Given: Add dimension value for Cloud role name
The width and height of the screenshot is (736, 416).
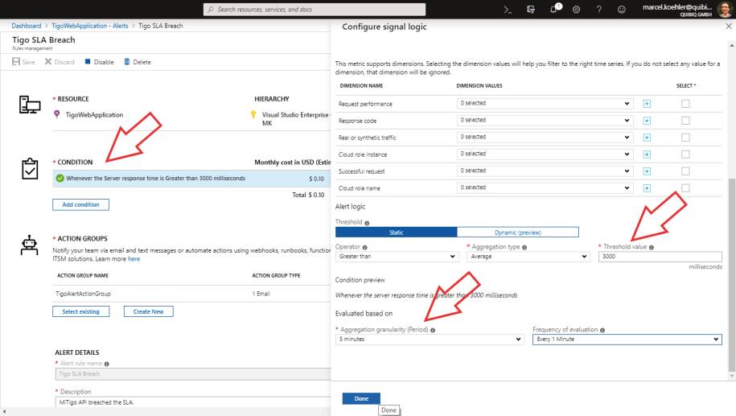Looking at the screenshot, I should tap(647, 188).
